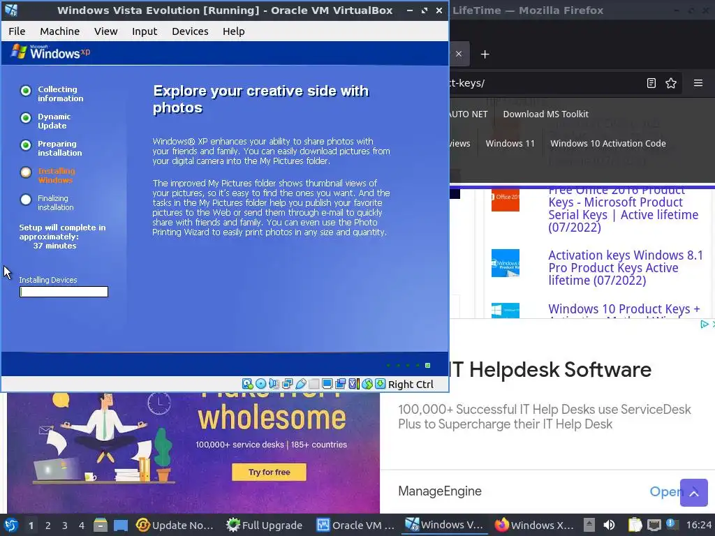Open 'Free Office 2016 Product Keys' article link

pyautogui.click(x=624, y=209)
